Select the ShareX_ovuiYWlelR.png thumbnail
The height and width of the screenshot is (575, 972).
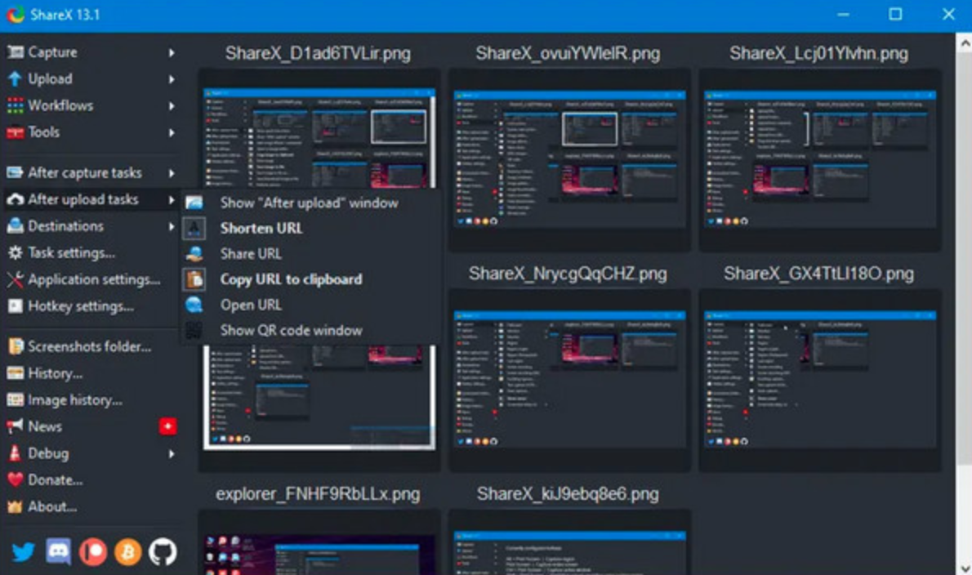[569, 160]
